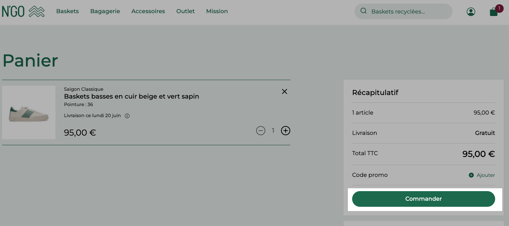Increase quantity with the plus button
509x226 pixels.
coord(286,131)
